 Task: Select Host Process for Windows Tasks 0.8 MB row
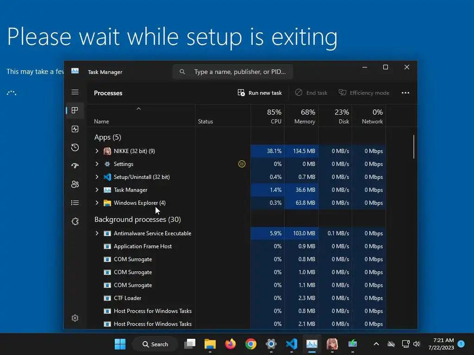pos(237,311)
